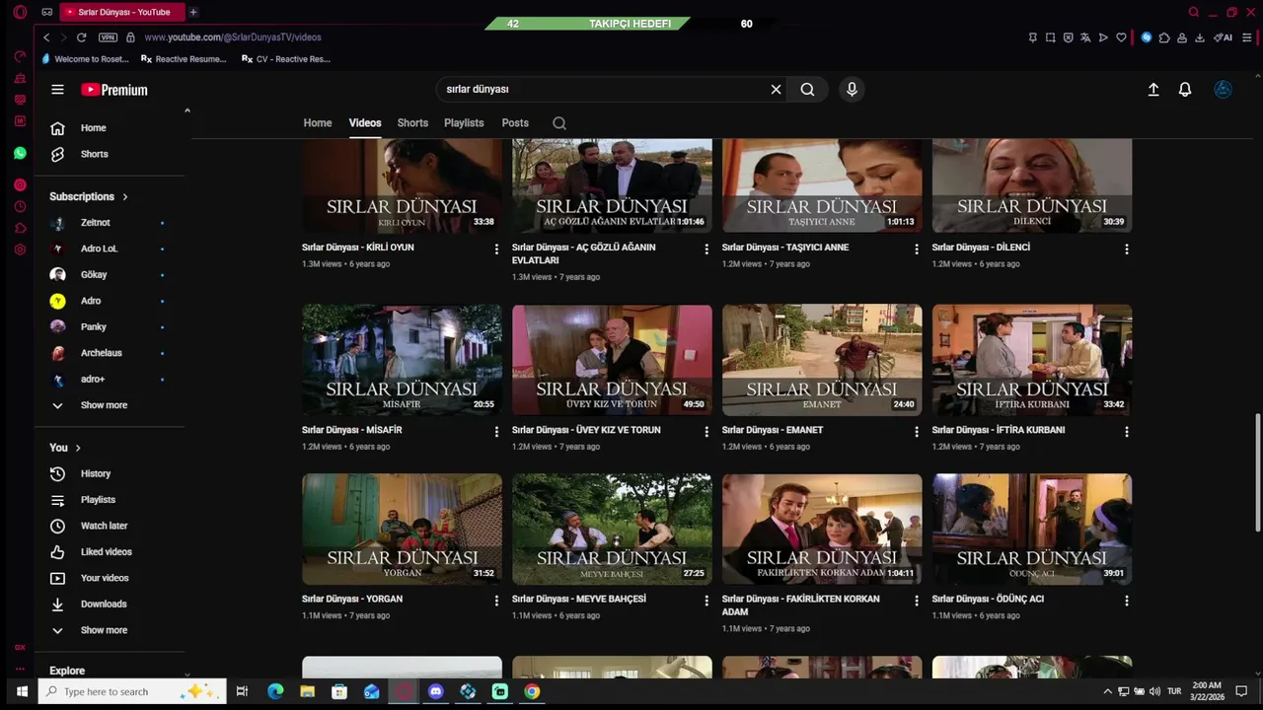Image resolution: width=1263 pixels, height=710 pixels.
Task: Open options menu for TAŞIYICI ANNE video
Action: coord(917,249)
